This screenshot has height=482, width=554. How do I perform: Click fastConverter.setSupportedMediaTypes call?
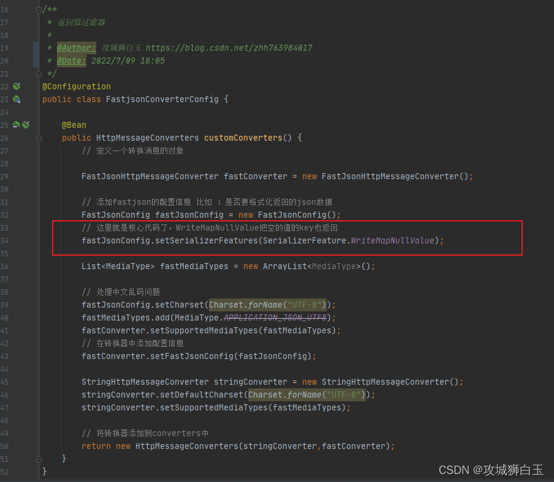coord(208,330)
